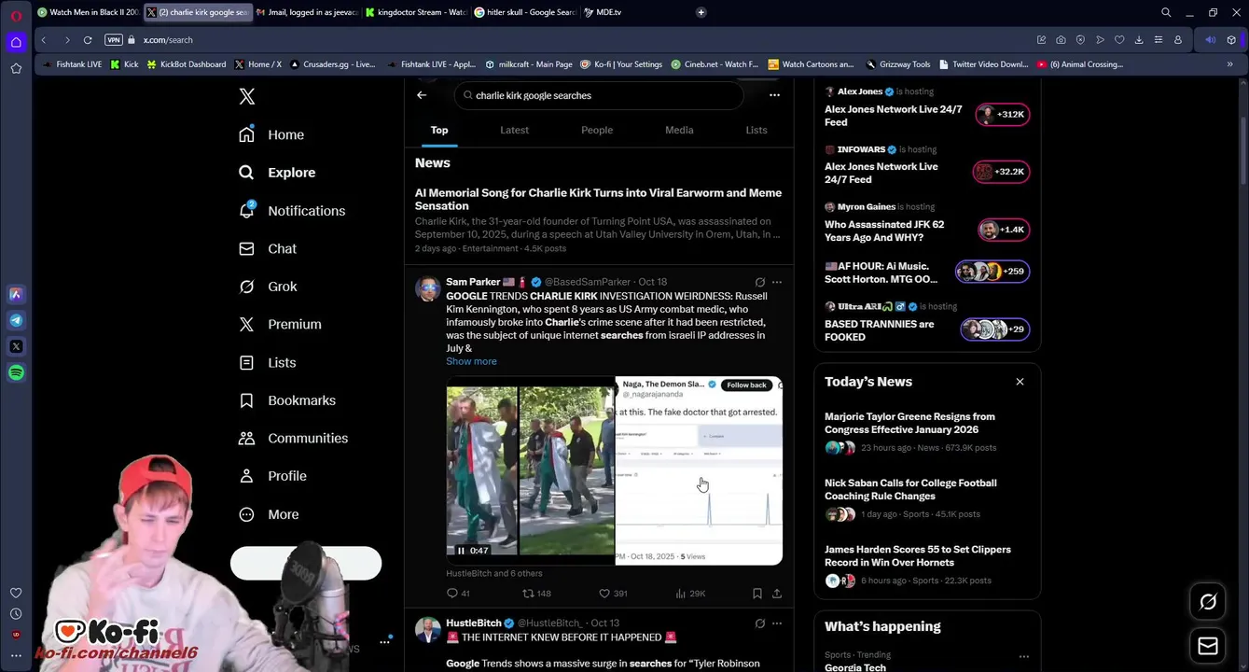Select the Top search tab
This screenshot has width=1249, height=672.
point(439,130)
